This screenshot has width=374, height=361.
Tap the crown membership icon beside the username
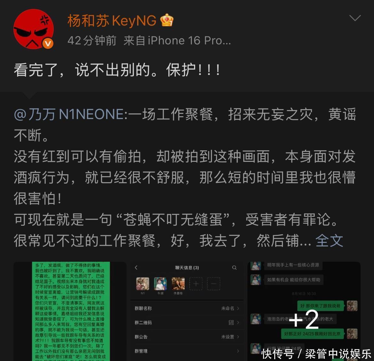(167, 20)
